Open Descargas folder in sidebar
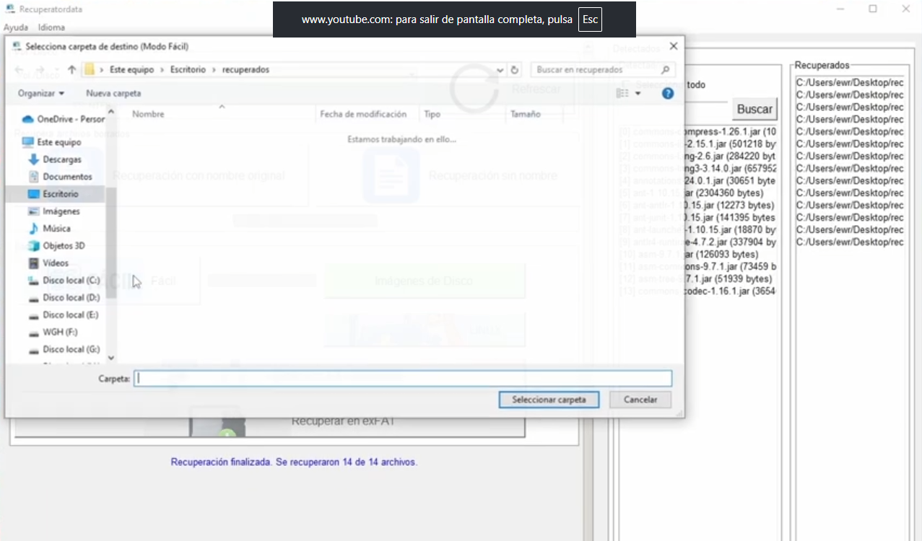This screenshot has height=541, width=922. click(61, 159)
